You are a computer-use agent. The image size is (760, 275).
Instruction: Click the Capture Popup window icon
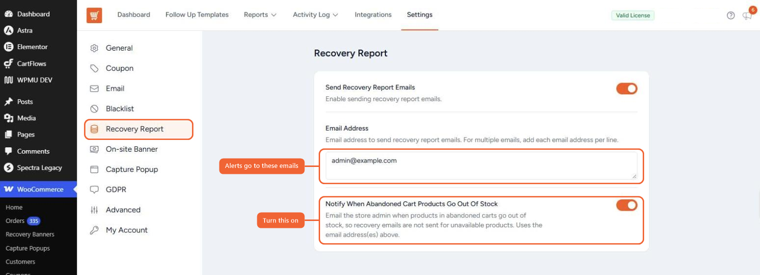click(x=95, y=169)
